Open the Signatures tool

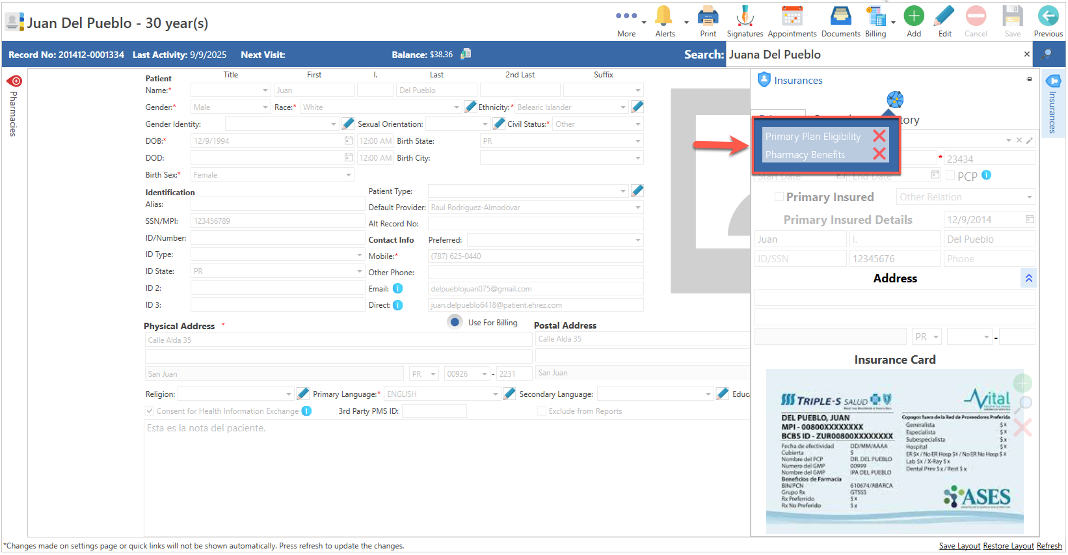(x=745, y=21)
